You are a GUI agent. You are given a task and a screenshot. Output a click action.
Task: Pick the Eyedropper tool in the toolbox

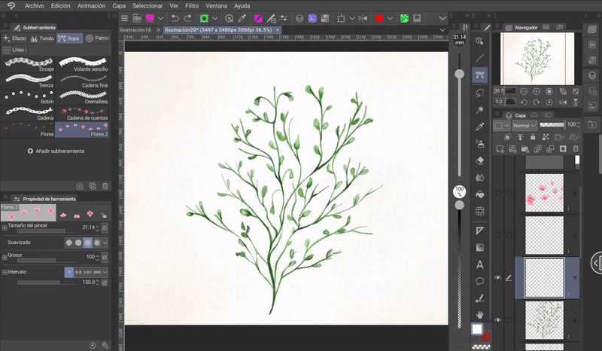click(x=480, y=126)
